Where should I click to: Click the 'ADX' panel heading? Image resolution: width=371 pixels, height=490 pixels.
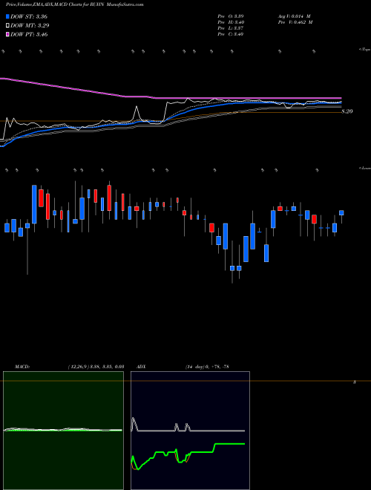(x=141, y=367)
